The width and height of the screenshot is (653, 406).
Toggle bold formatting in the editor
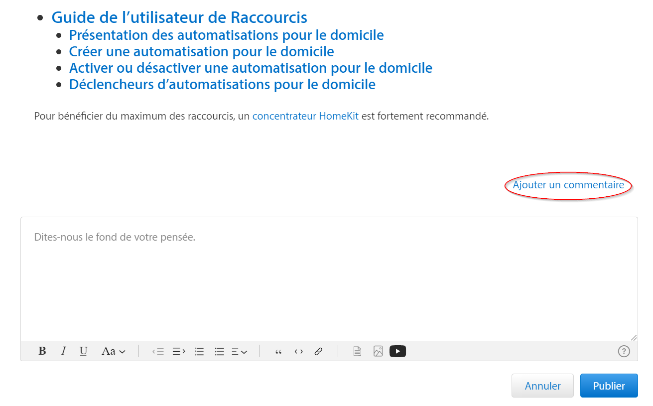(x=42, y=351)
